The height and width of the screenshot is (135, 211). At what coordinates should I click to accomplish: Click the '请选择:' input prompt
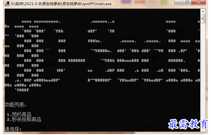click(x=13, y=129)
